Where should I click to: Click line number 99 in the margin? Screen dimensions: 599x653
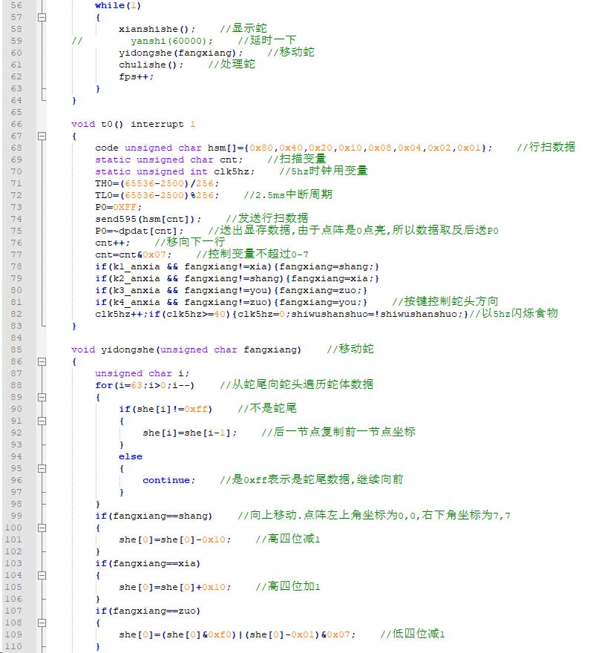16,516
